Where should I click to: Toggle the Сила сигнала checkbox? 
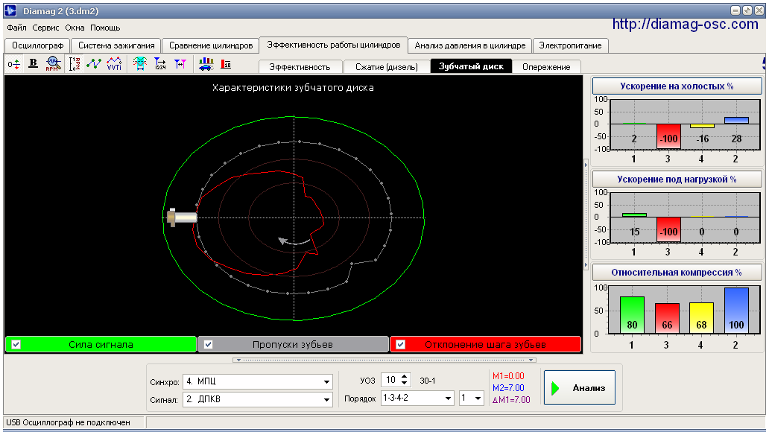[16, 344]
